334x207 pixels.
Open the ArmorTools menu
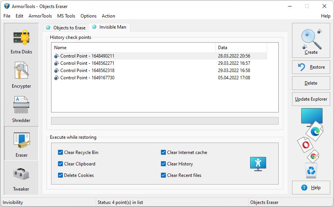click(x=40, y=16)
